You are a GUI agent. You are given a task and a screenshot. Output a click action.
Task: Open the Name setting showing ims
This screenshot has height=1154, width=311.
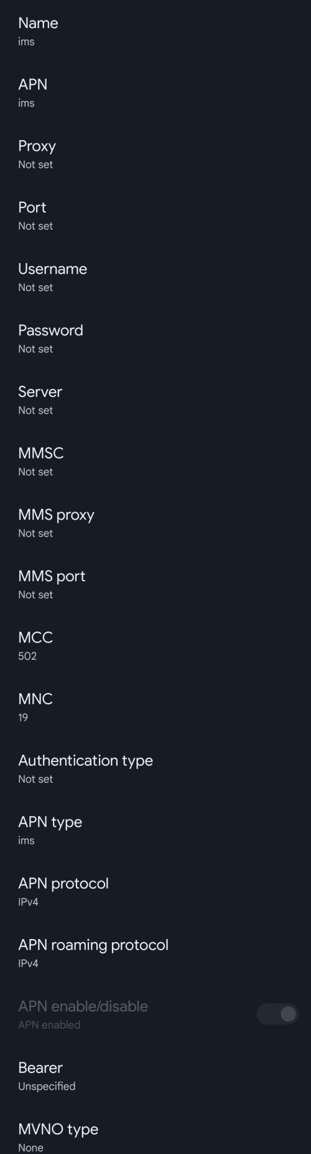click(155, 31)
